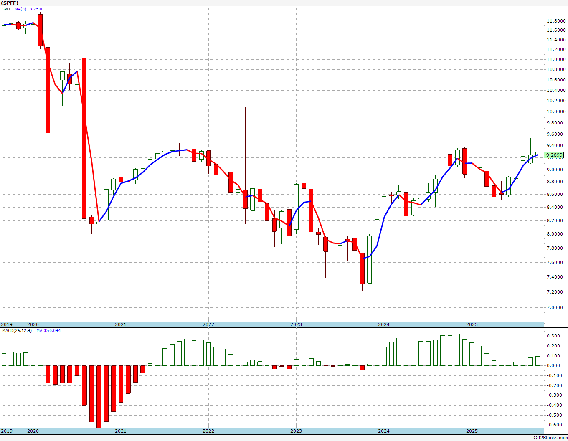568x441 pixels.
Task: Click the 10.6000 price axis label
Action: tap(557, 80)
